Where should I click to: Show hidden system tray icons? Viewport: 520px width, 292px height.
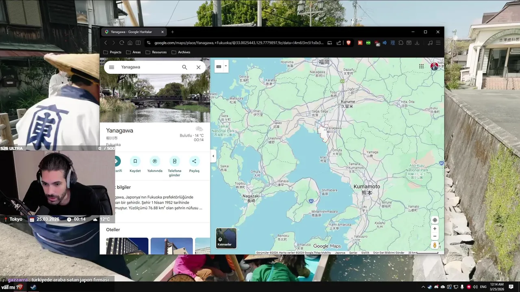[x=423, y=287]
